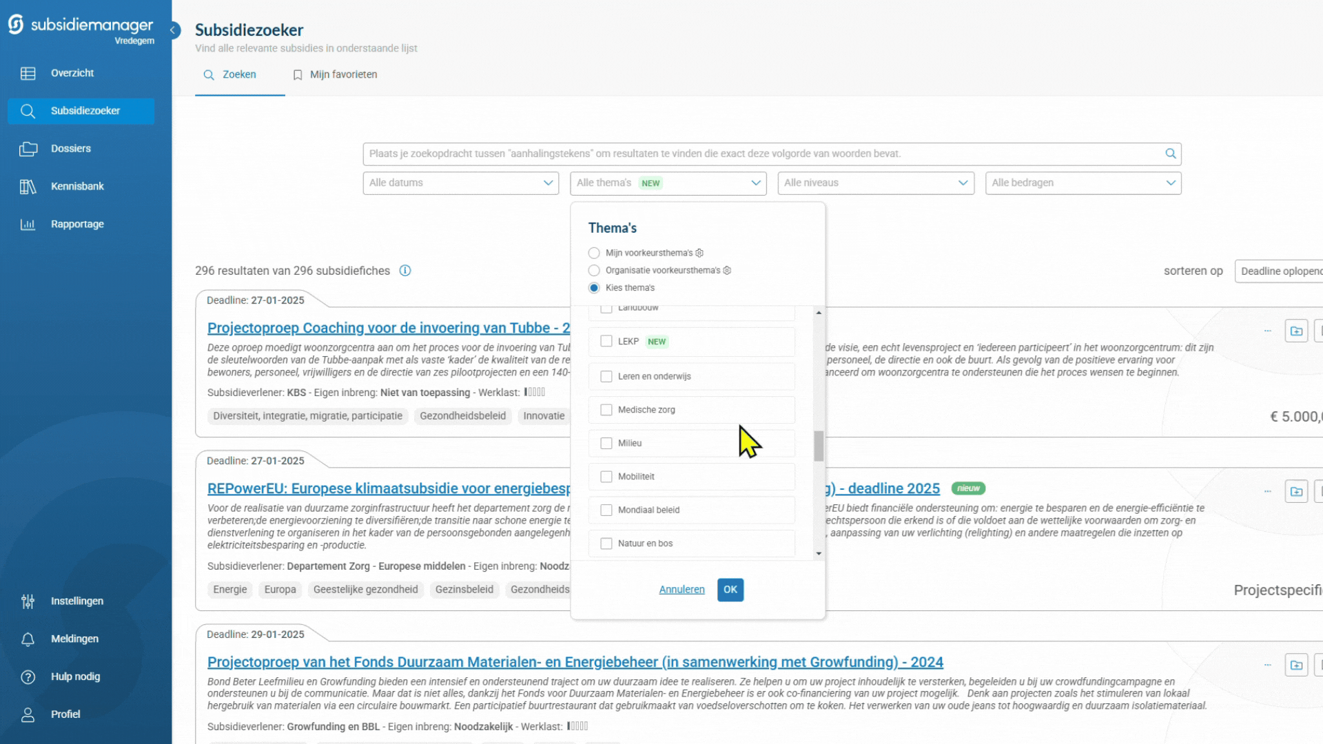The image size is (1323, 744).
Task: Switch to Mijn favorieten tab
Action: point(335,74)
